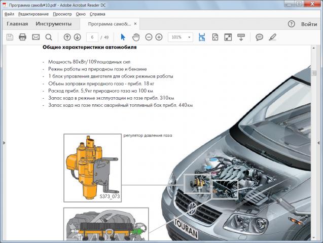Activate the Hand pan tool
The height and width of the screenshot is (243, 323).
coord(136,37)
